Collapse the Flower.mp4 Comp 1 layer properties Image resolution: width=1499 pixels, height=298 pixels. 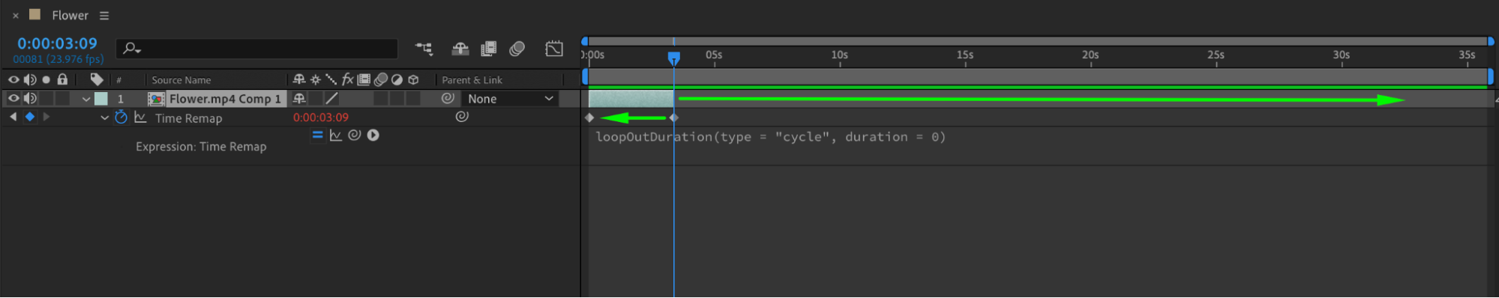click(x=86, y=99)
